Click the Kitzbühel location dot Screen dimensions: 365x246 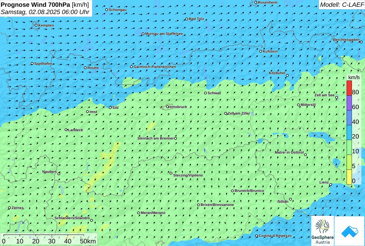(287, 75)
